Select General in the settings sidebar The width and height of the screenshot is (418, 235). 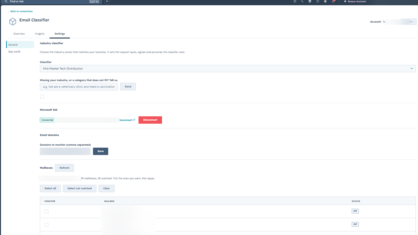click(x=20, y=44)
